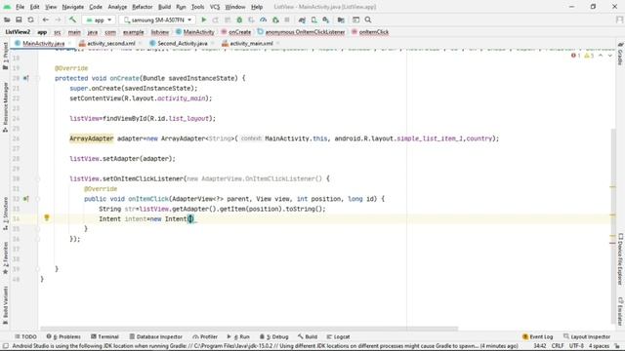Collapse the onItemClick method fold marker
This screenshot has width=625, height=351.
38,199
